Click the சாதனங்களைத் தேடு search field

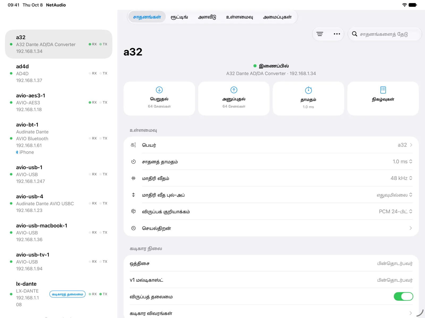pyautogui.click(x=385, y=34)
